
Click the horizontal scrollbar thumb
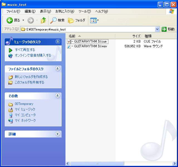(97, 164)
